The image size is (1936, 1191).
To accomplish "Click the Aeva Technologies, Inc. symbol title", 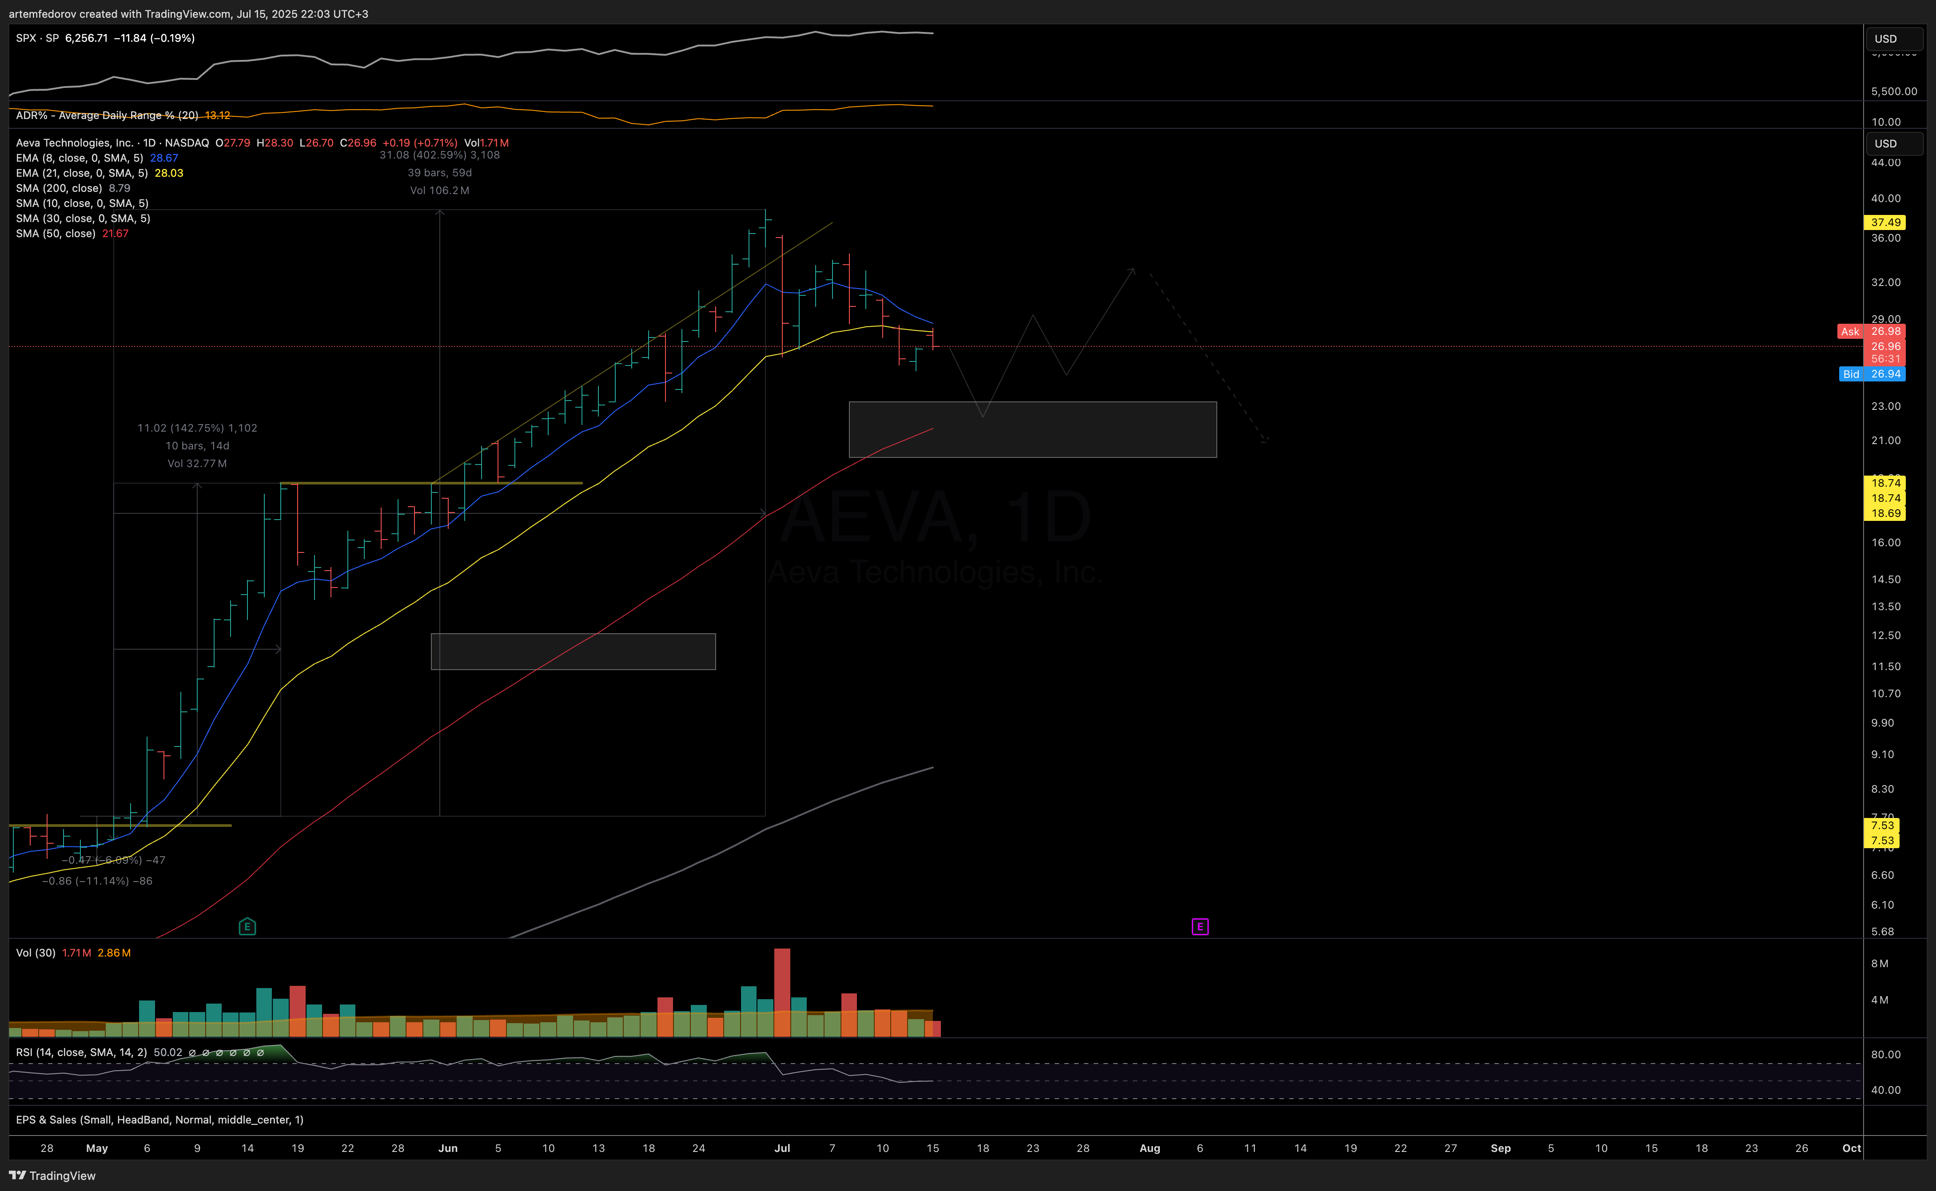I will tap(75, 143).
